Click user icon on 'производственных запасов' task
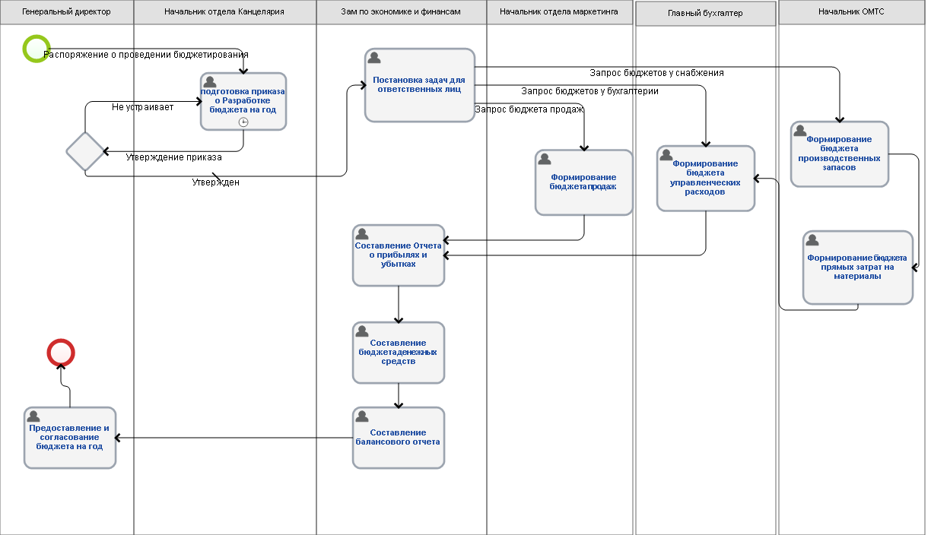Screen dimensions: 931x535 (800, 131)
